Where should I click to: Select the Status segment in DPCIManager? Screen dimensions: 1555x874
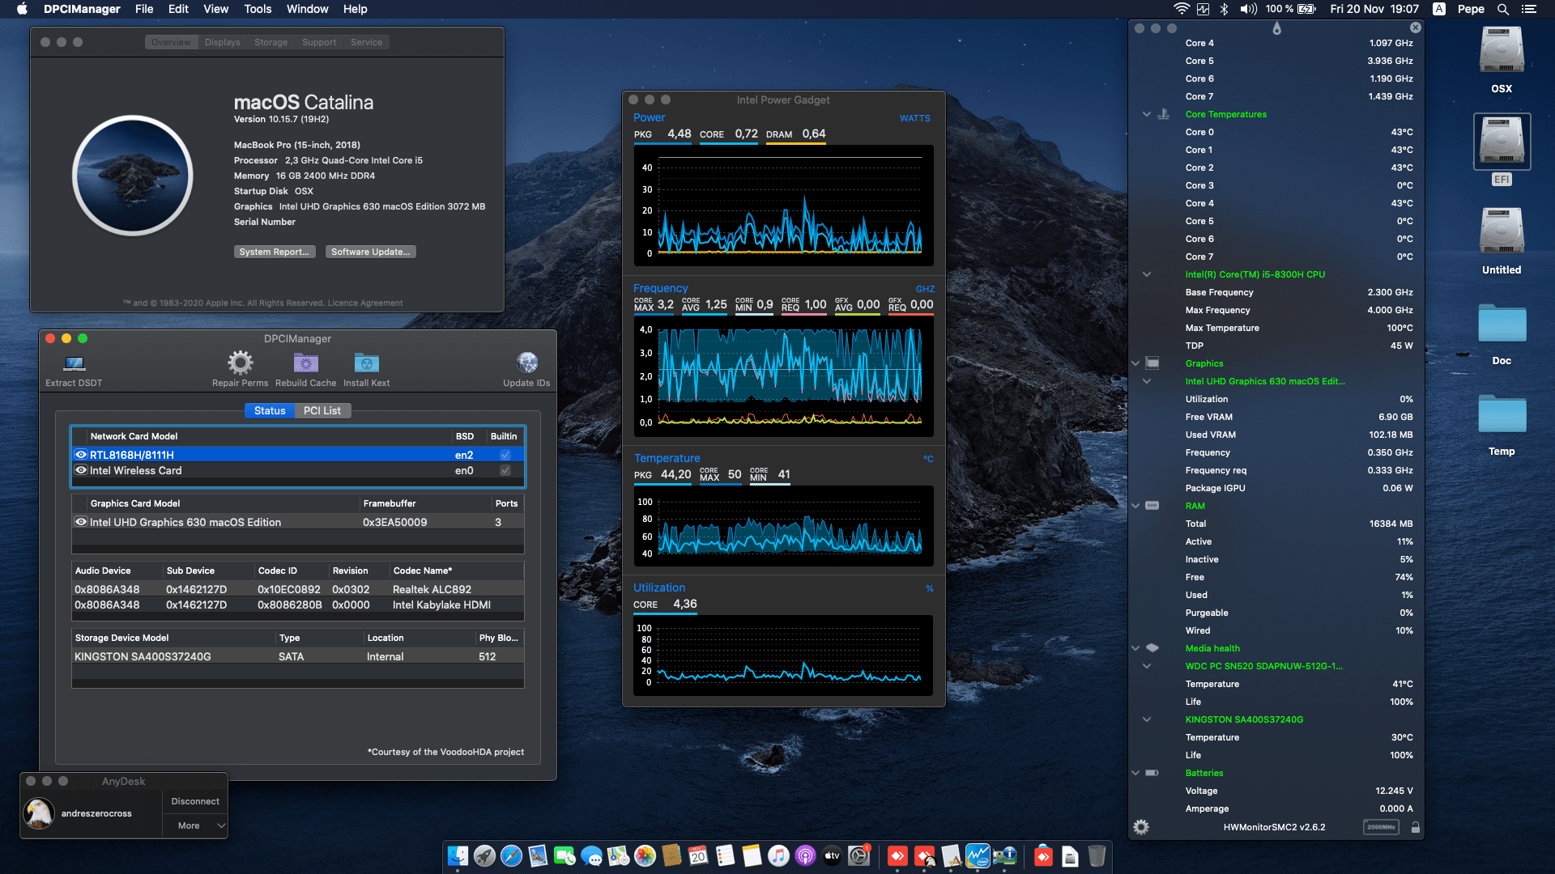pos(270,410)
